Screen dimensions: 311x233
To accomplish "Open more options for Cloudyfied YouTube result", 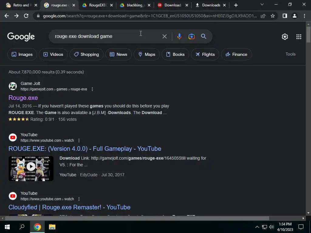I will [79, 199].
